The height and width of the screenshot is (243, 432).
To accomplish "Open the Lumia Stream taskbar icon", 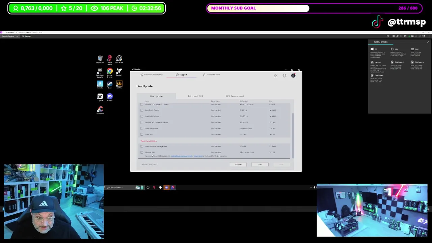I will (154, 187).
